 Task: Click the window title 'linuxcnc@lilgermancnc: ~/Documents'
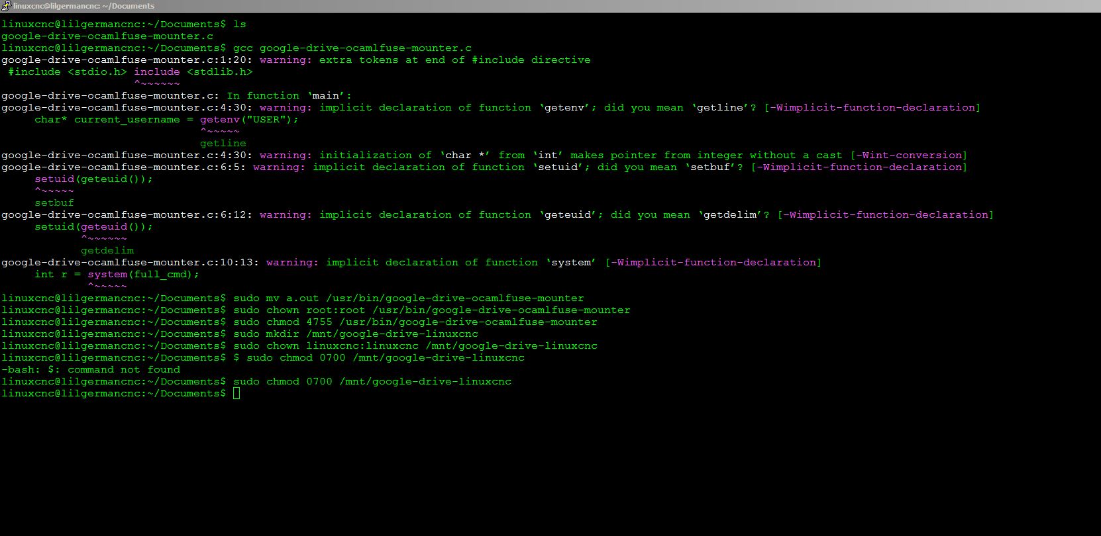point(83,6)
